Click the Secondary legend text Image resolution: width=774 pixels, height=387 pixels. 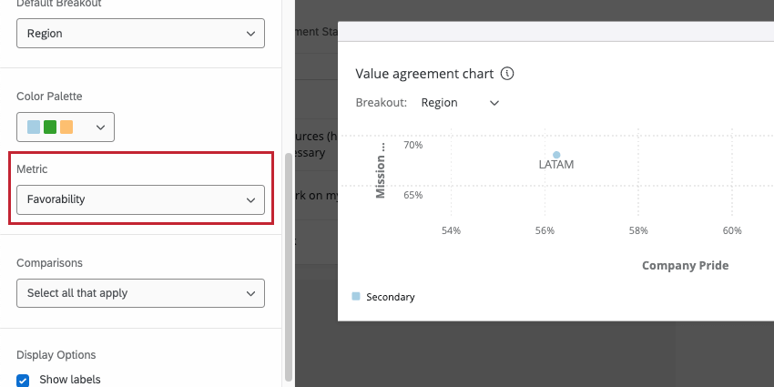(x=390, y=297)
